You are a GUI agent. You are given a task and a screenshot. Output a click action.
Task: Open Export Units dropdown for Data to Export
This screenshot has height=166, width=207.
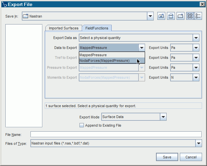tap(196, 48)
